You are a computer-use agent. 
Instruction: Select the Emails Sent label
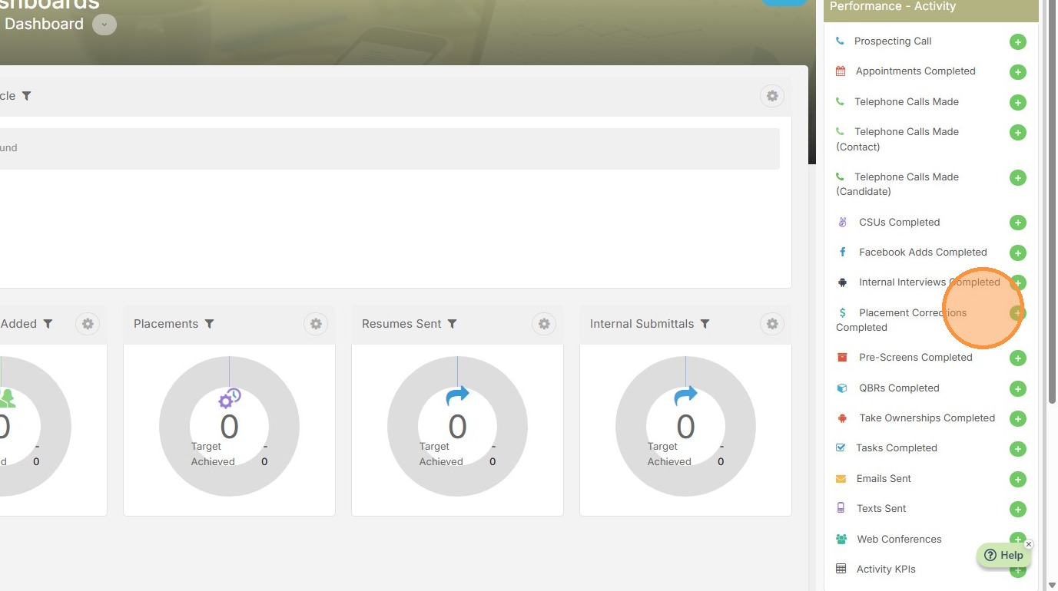pyautogui.click(x=884, y=479)
